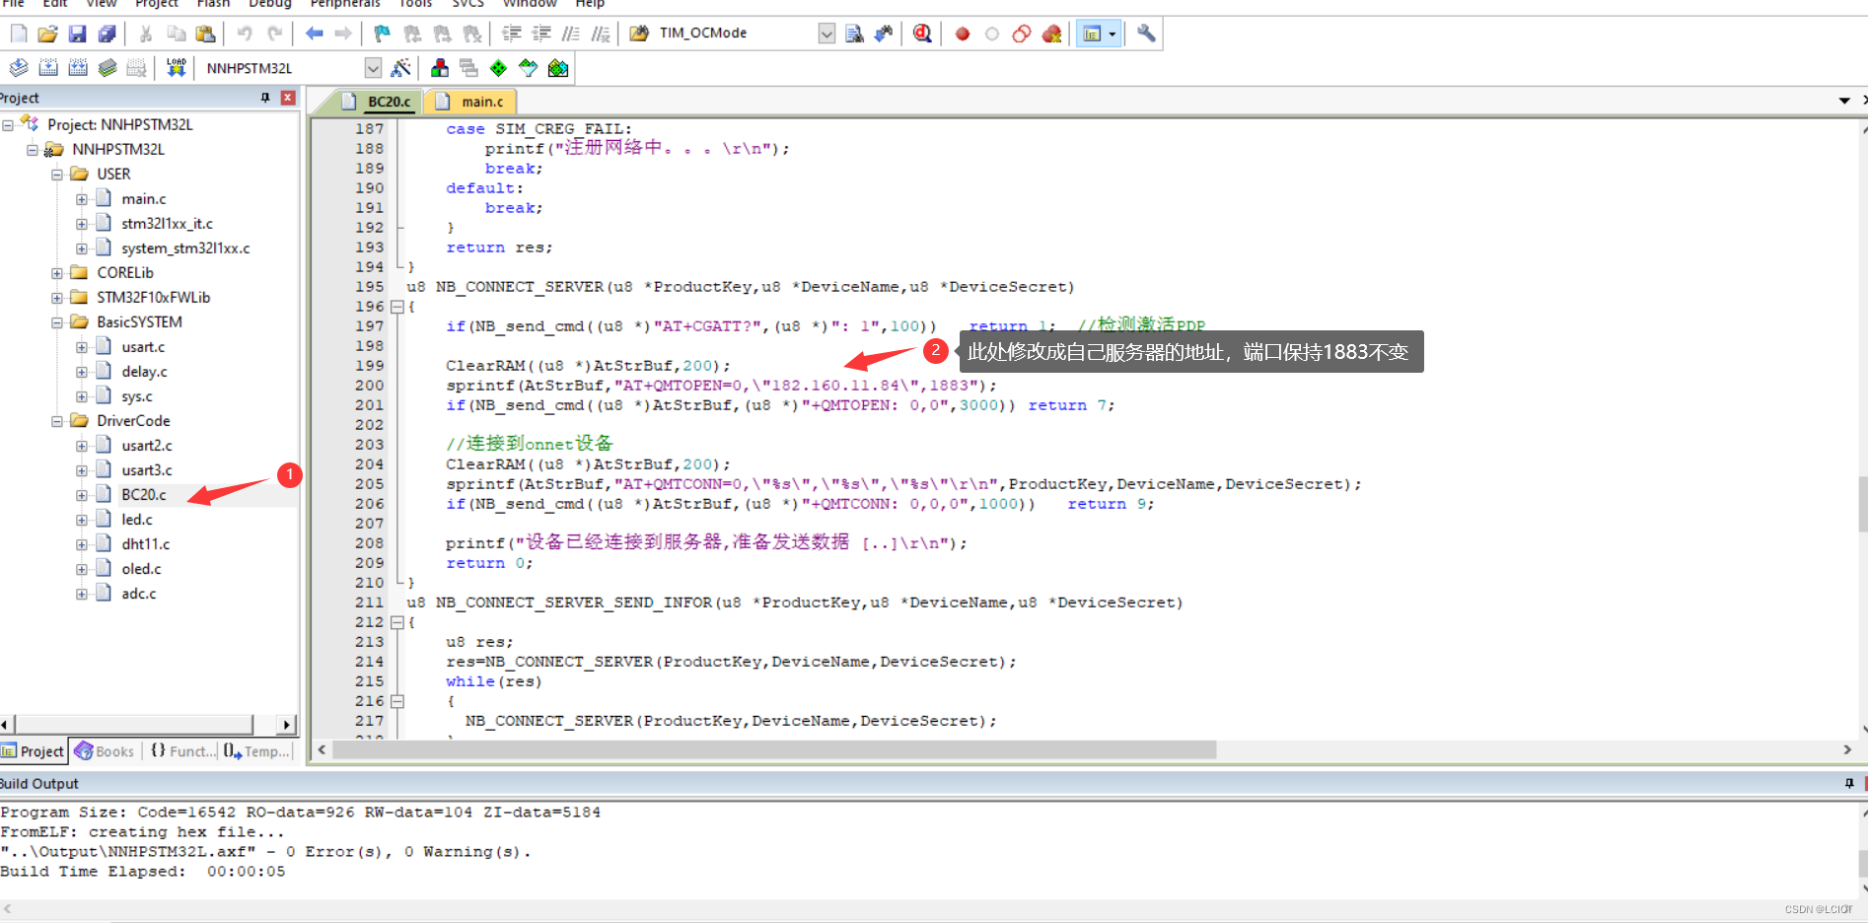Click the project tree horizontal scrollbar right arrow
Screen dimensions: 1868x923
click(286, 725)
